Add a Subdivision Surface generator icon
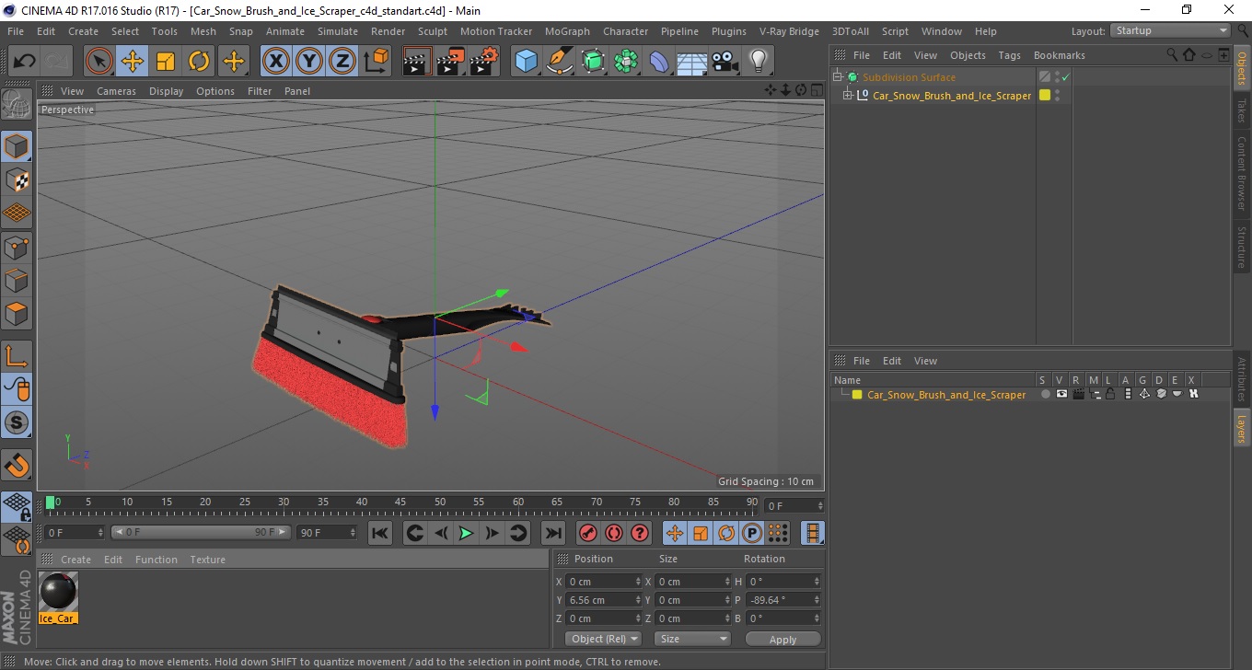The width and height of the screenshot is (1252, 670). 593,62
